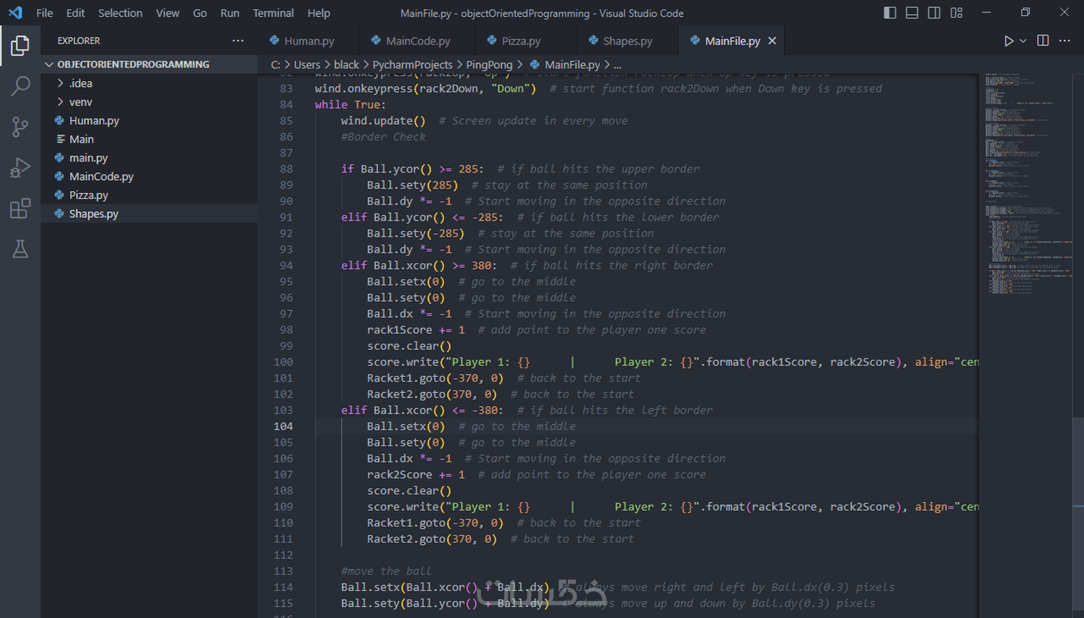Open editor More Actions ellipsis
Screen dimensions: 1084x618
click(1064, 41)
